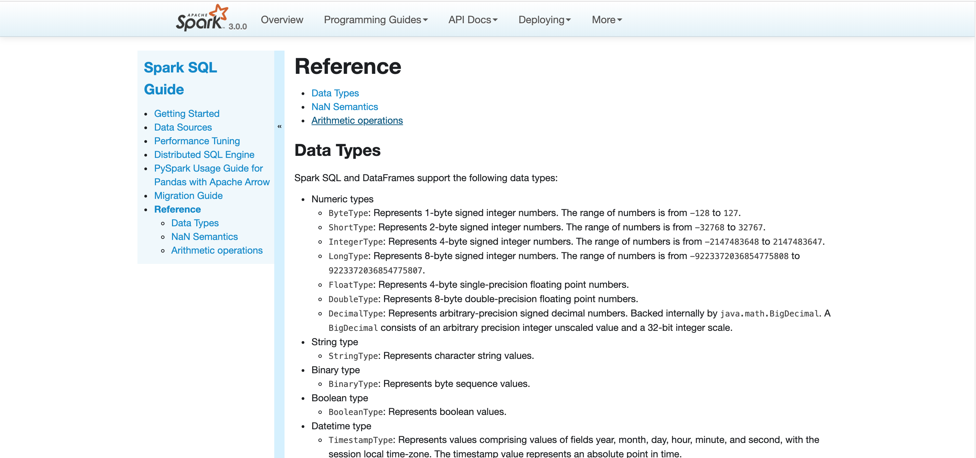Go to Migration Guide in the sidebar

[x=188, y=196]
